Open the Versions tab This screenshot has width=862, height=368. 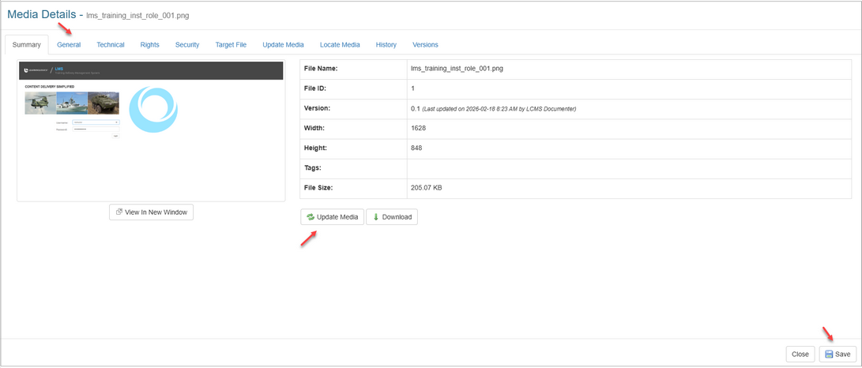[x=425, y=45]
